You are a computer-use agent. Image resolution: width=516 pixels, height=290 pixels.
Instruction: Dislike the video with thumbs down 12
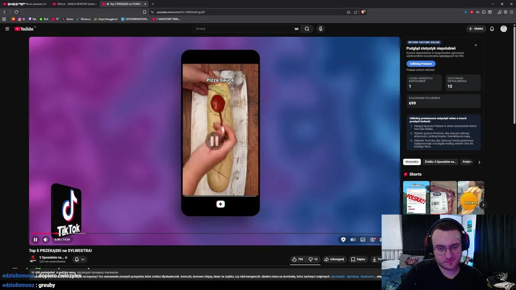point(313,259)
